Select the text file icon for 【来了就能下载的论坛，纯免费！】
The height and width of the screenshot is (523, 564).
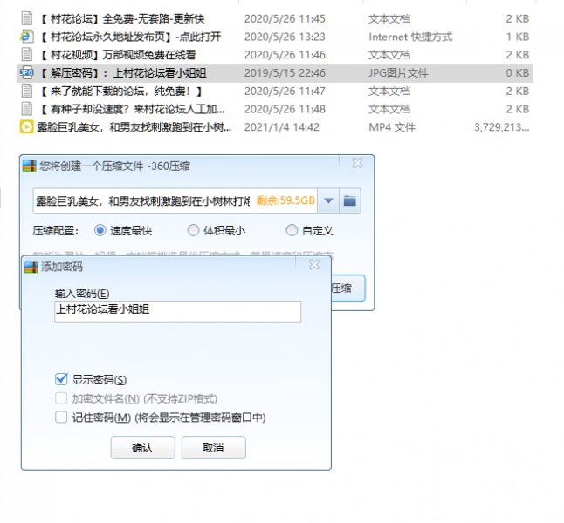26,91
